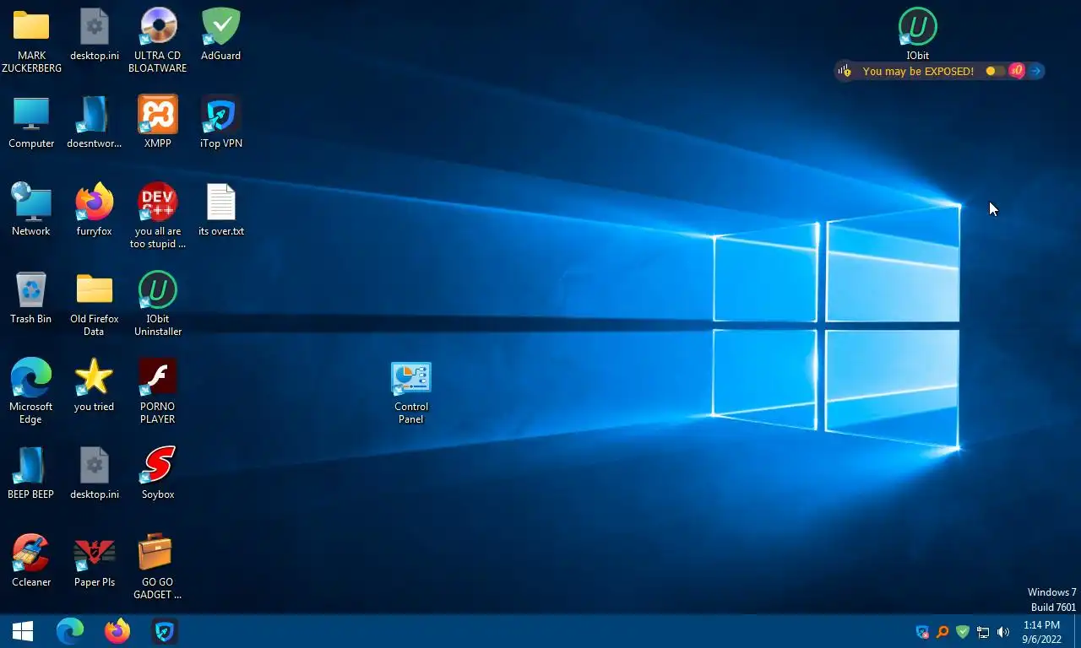This screenshot has width=1081, height=648.
Task: Click the blue arrow on the EXPOSED widget
Action: (1035, 71)
